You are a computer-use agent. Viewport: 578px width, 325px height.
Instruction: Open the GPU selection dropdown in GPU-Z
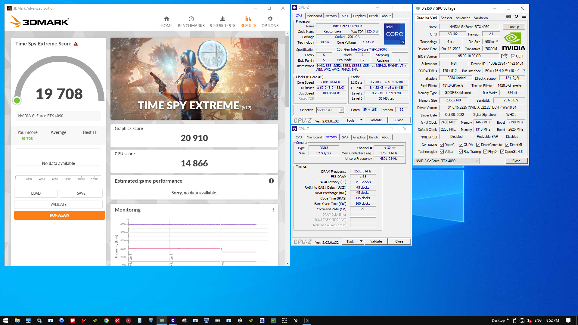coord(447,161)
